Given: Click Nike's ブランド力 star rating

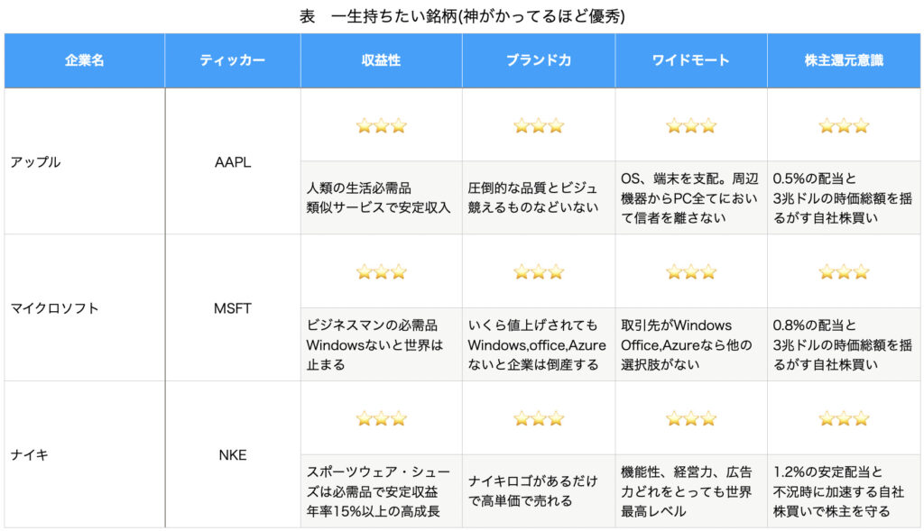Looking at the screenshot, I should (x=539, y=418).
